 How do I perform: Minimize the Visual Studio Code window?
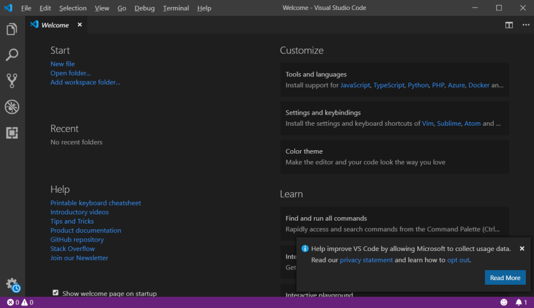point(475,8)
